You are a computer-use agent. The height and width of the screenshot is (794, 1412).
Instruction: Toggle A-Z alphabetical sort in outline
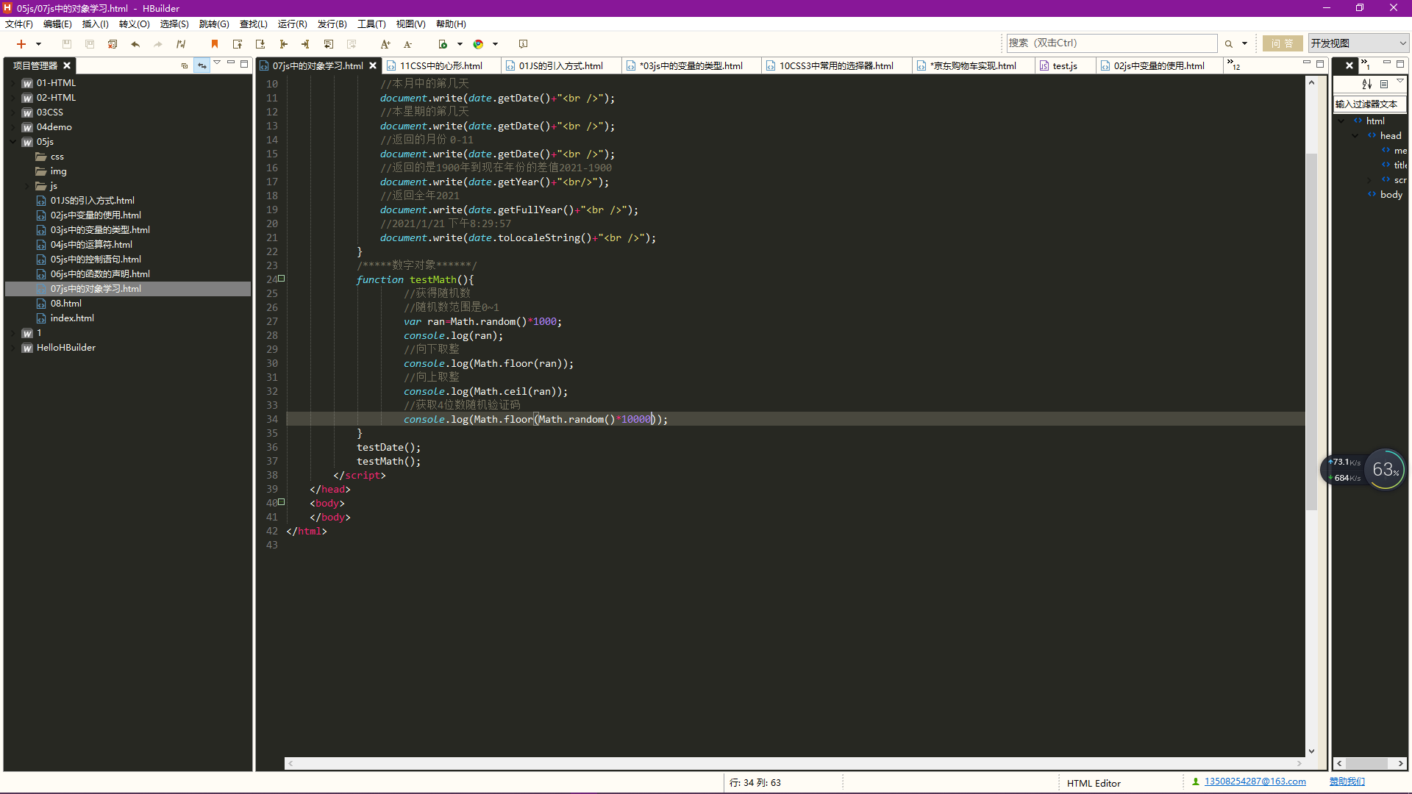click(x=1366, y=84)
